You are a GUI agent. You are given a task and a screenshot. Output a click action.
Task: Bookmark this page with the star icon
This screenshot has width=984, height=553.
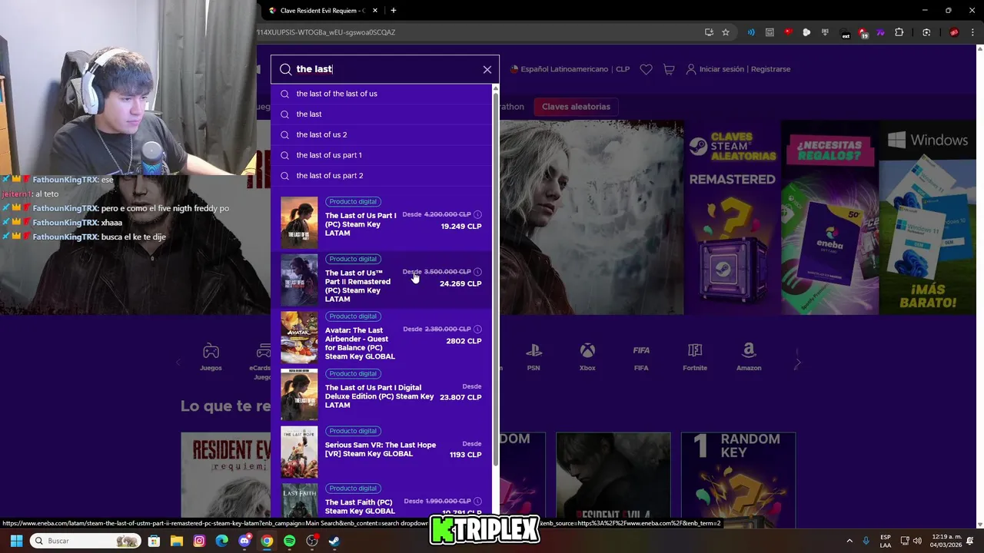726,32
